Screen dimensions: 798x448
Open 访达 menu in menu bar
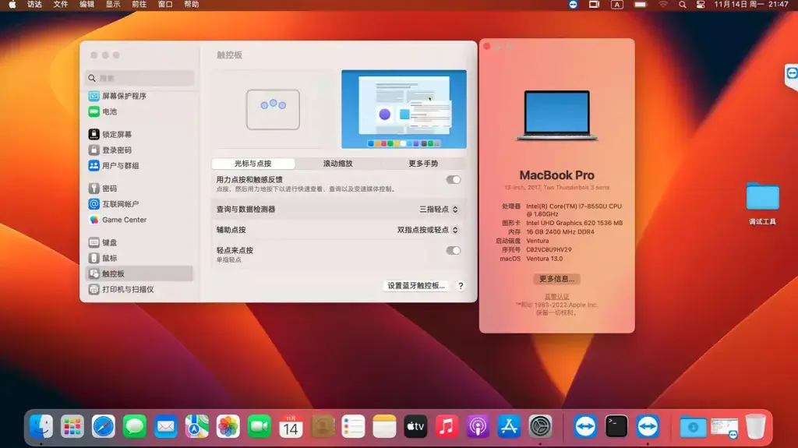click(x=34, y=5)
